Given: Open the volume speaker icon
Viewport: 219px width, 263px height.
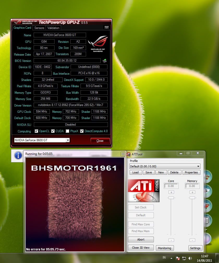Looking at the screenshot, I should point(190,258).
